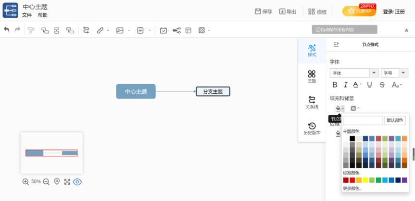Screen dimensions: 415x201
Task: Click the calendar task icon
Action: pos(163,30)
